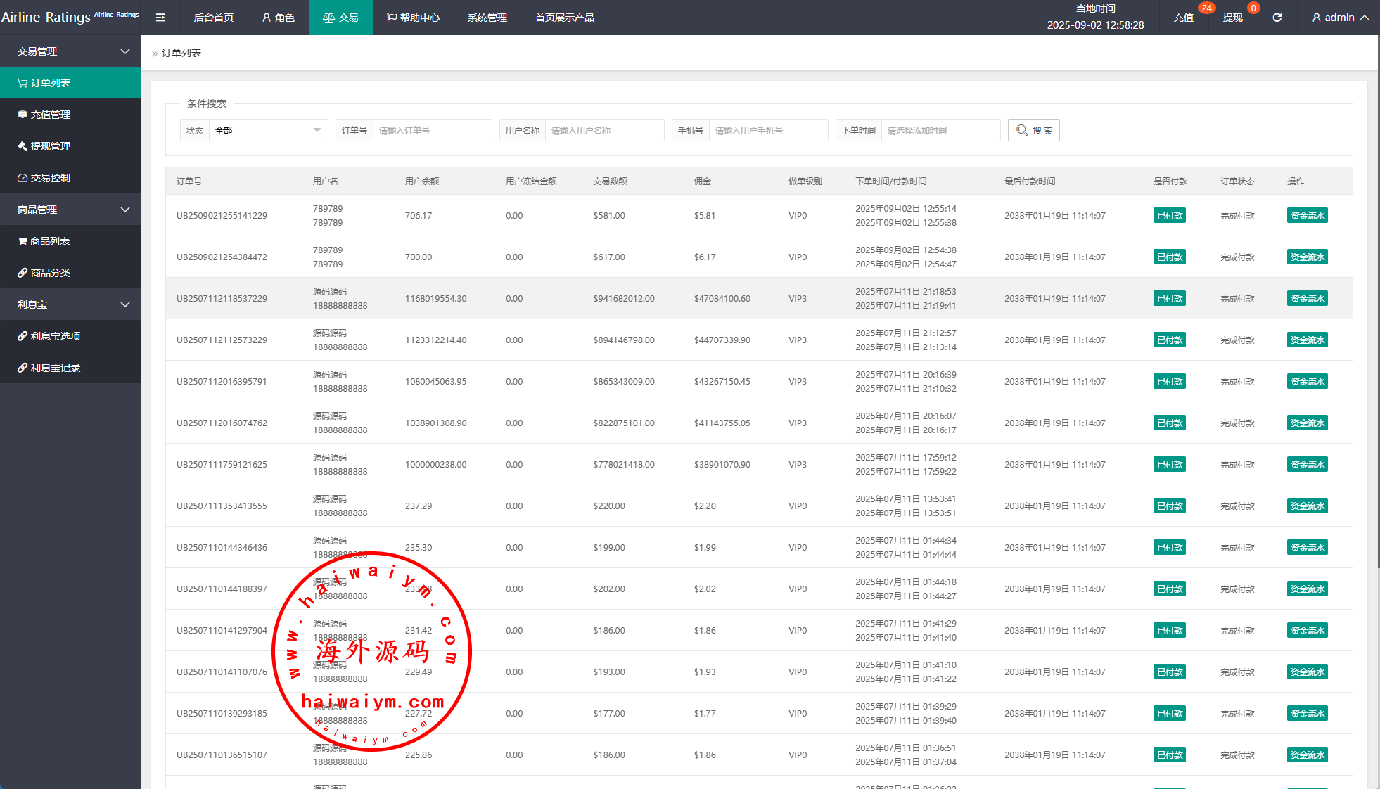This screenshot has width=1380, height=789.
Task: Click the 搜索 search button
Action: coord(1033,130)
